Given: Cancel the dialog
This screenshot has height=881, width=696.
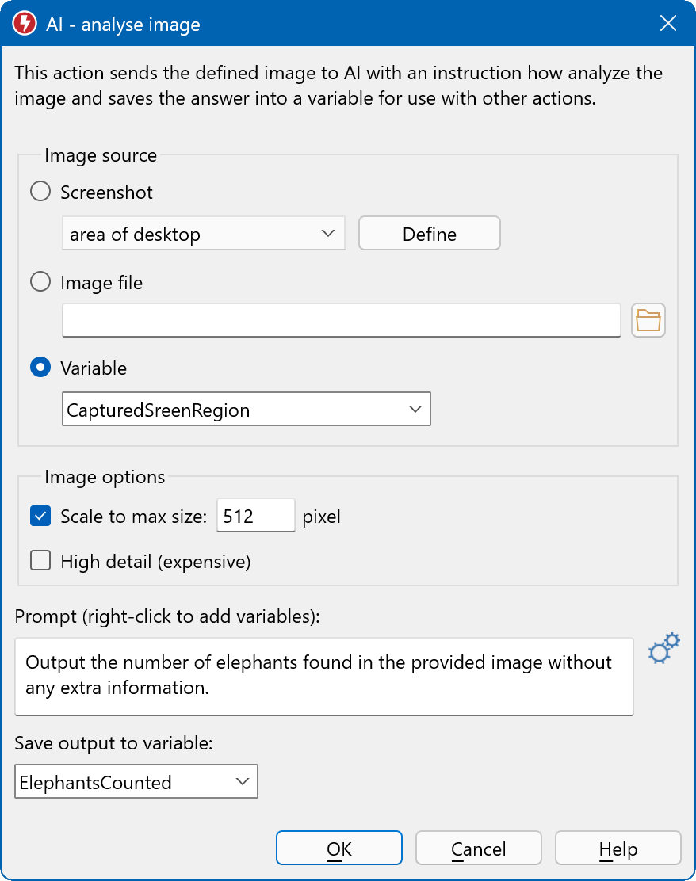Looking at the screenshot, I should (x=478, y=849).
